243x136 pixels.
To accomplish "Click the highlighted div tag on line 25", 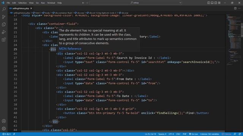I will (53, 49).
